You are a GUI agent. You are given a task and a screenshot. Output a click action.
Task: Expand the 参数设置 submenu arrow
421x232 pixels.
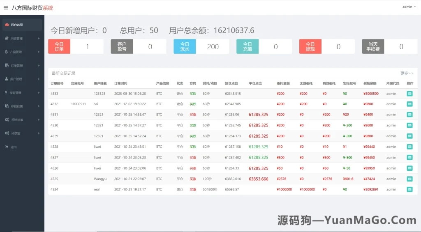(x=39, y=106)
